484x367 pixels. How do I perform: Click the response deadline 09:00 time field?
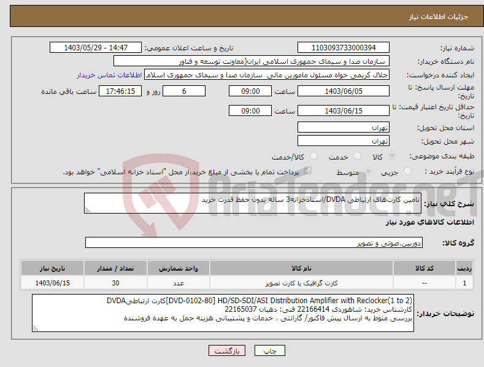click(250, 91)
